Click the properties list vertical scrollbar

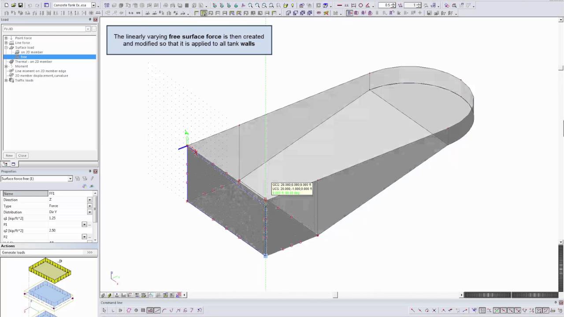tap(96, 217)
